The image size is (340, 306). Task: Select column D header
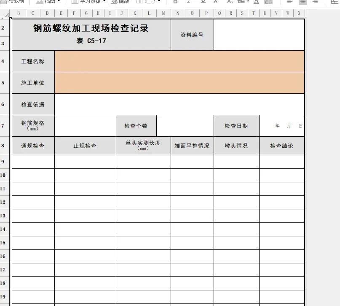(47, 14)
